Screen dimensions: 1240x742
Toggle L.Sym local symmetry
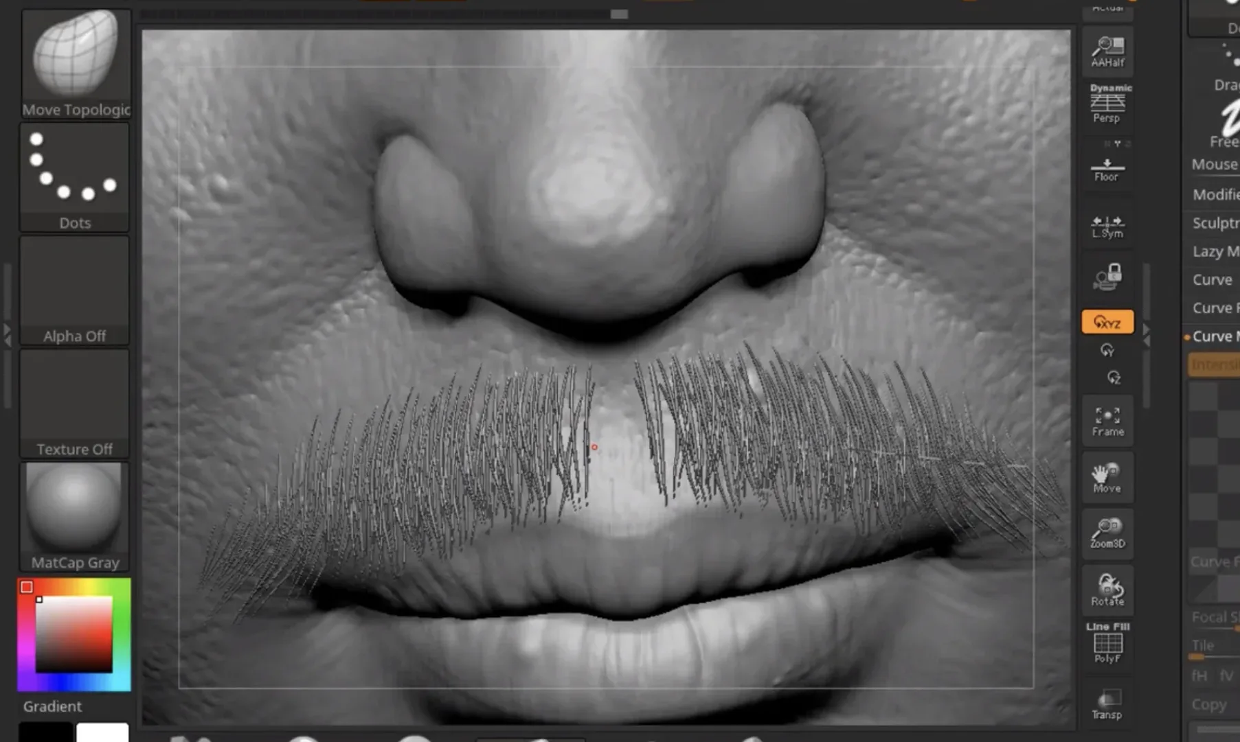click(x=1107, y=226)
